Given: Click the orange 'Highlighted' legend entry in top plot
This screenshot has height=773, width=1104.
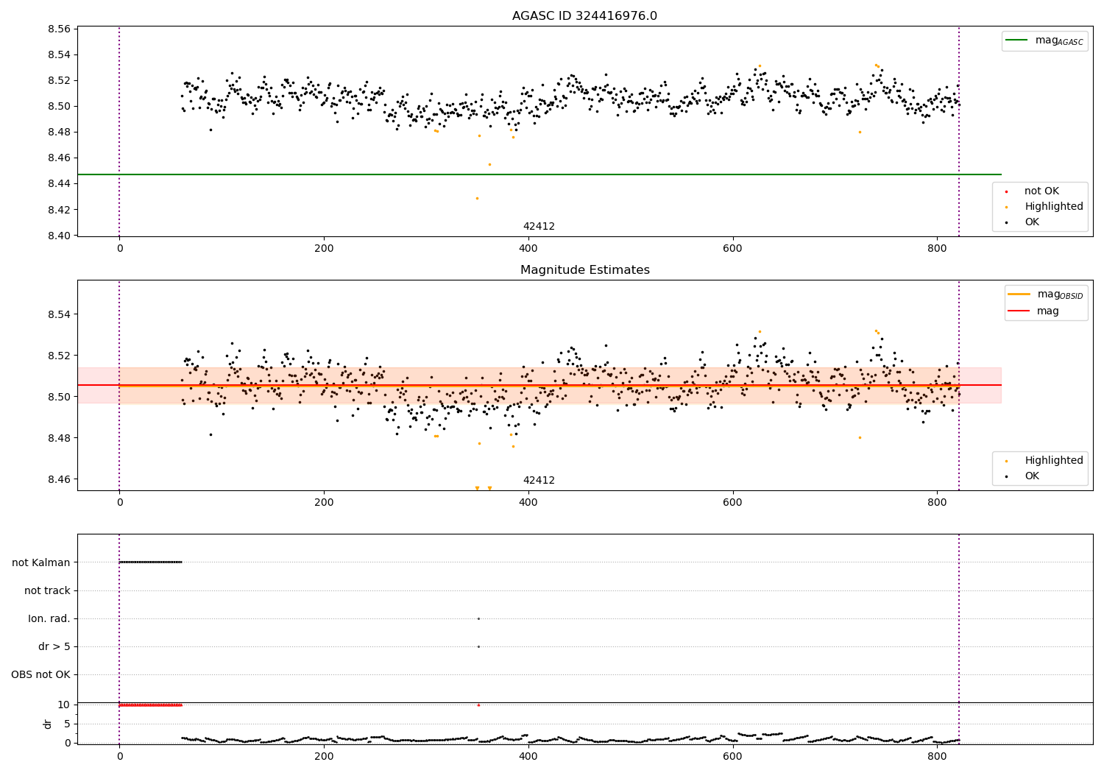Looking at the screenshot, I should [x=1039, y=207].
